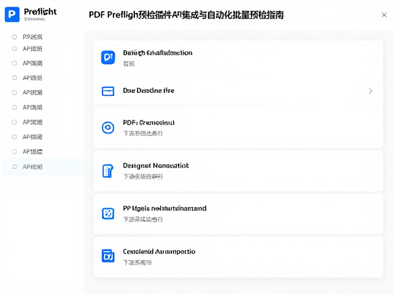
Task: Select the circle next to the "PD" sidebar entry
Action: tap(15, 37)
